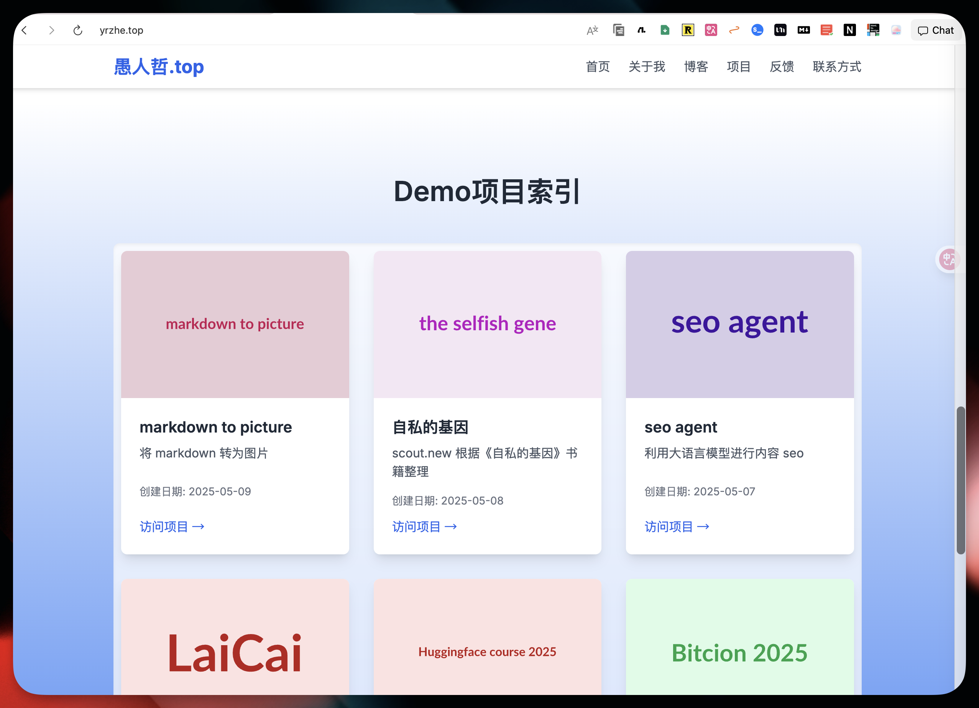Click the date 创建日期: 2025-05-09
Image resolution: width=979 pixels, height=708 pixels.
point(195,492)
